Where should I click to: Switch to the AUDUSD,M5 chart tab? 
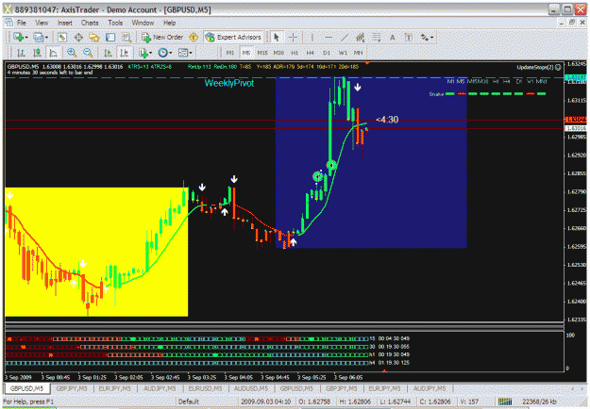tap(251, 388)
